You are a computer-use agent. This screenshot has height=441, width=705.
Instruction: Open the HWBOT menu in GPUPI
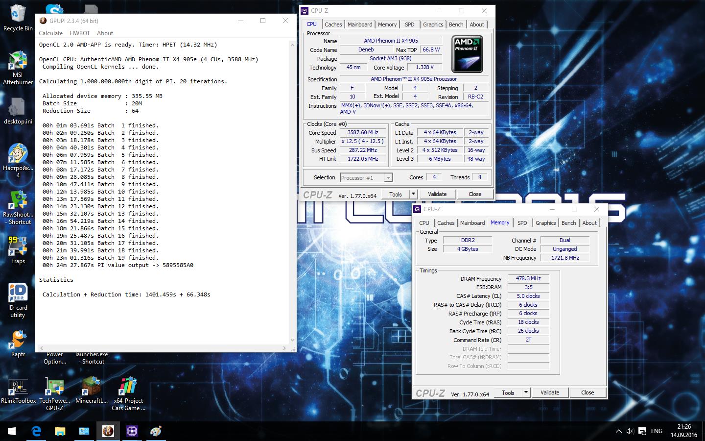[x=80, y=33]
